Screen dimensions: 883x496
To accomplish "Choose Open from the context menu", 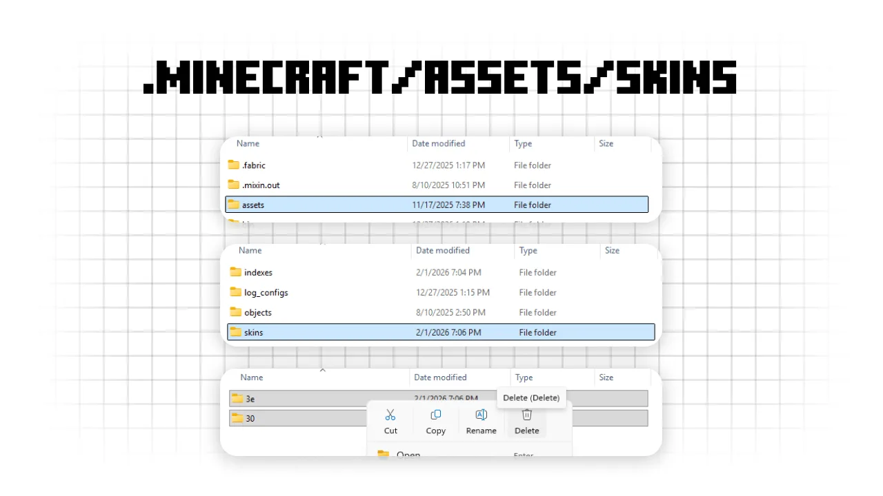I will [408, 455].
